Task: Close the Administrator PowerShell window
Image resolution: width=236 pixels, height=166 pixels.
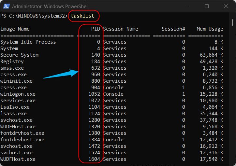Action: [x=226, y=6]
